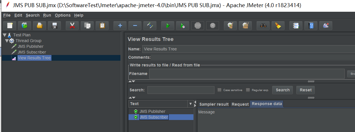This screenshot has height=132, width=355.
Task: Open the Function Helper list icon
Action: point(296,25)
